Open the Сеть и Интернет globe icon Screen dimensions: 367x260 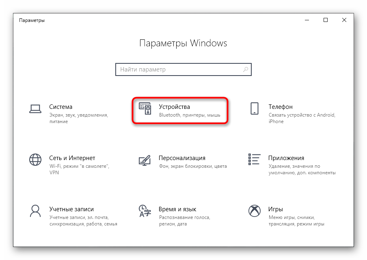[x=35, y=160]
